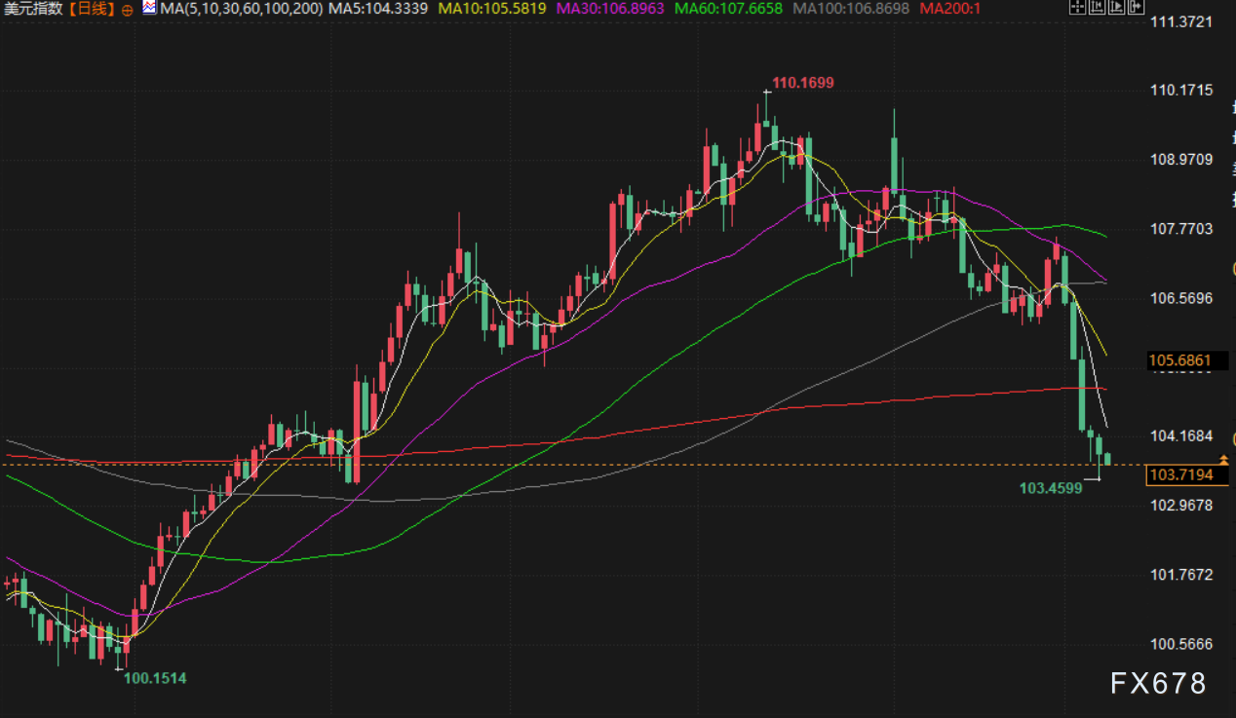Click the 100.1514 low price marker

point(154,678)
